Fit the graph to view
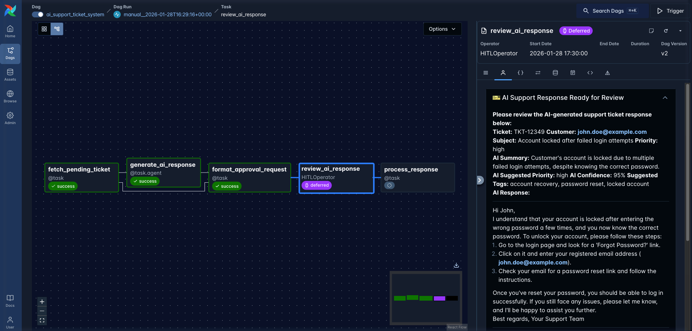Screen dimensions: 692x331 (42, 321)
